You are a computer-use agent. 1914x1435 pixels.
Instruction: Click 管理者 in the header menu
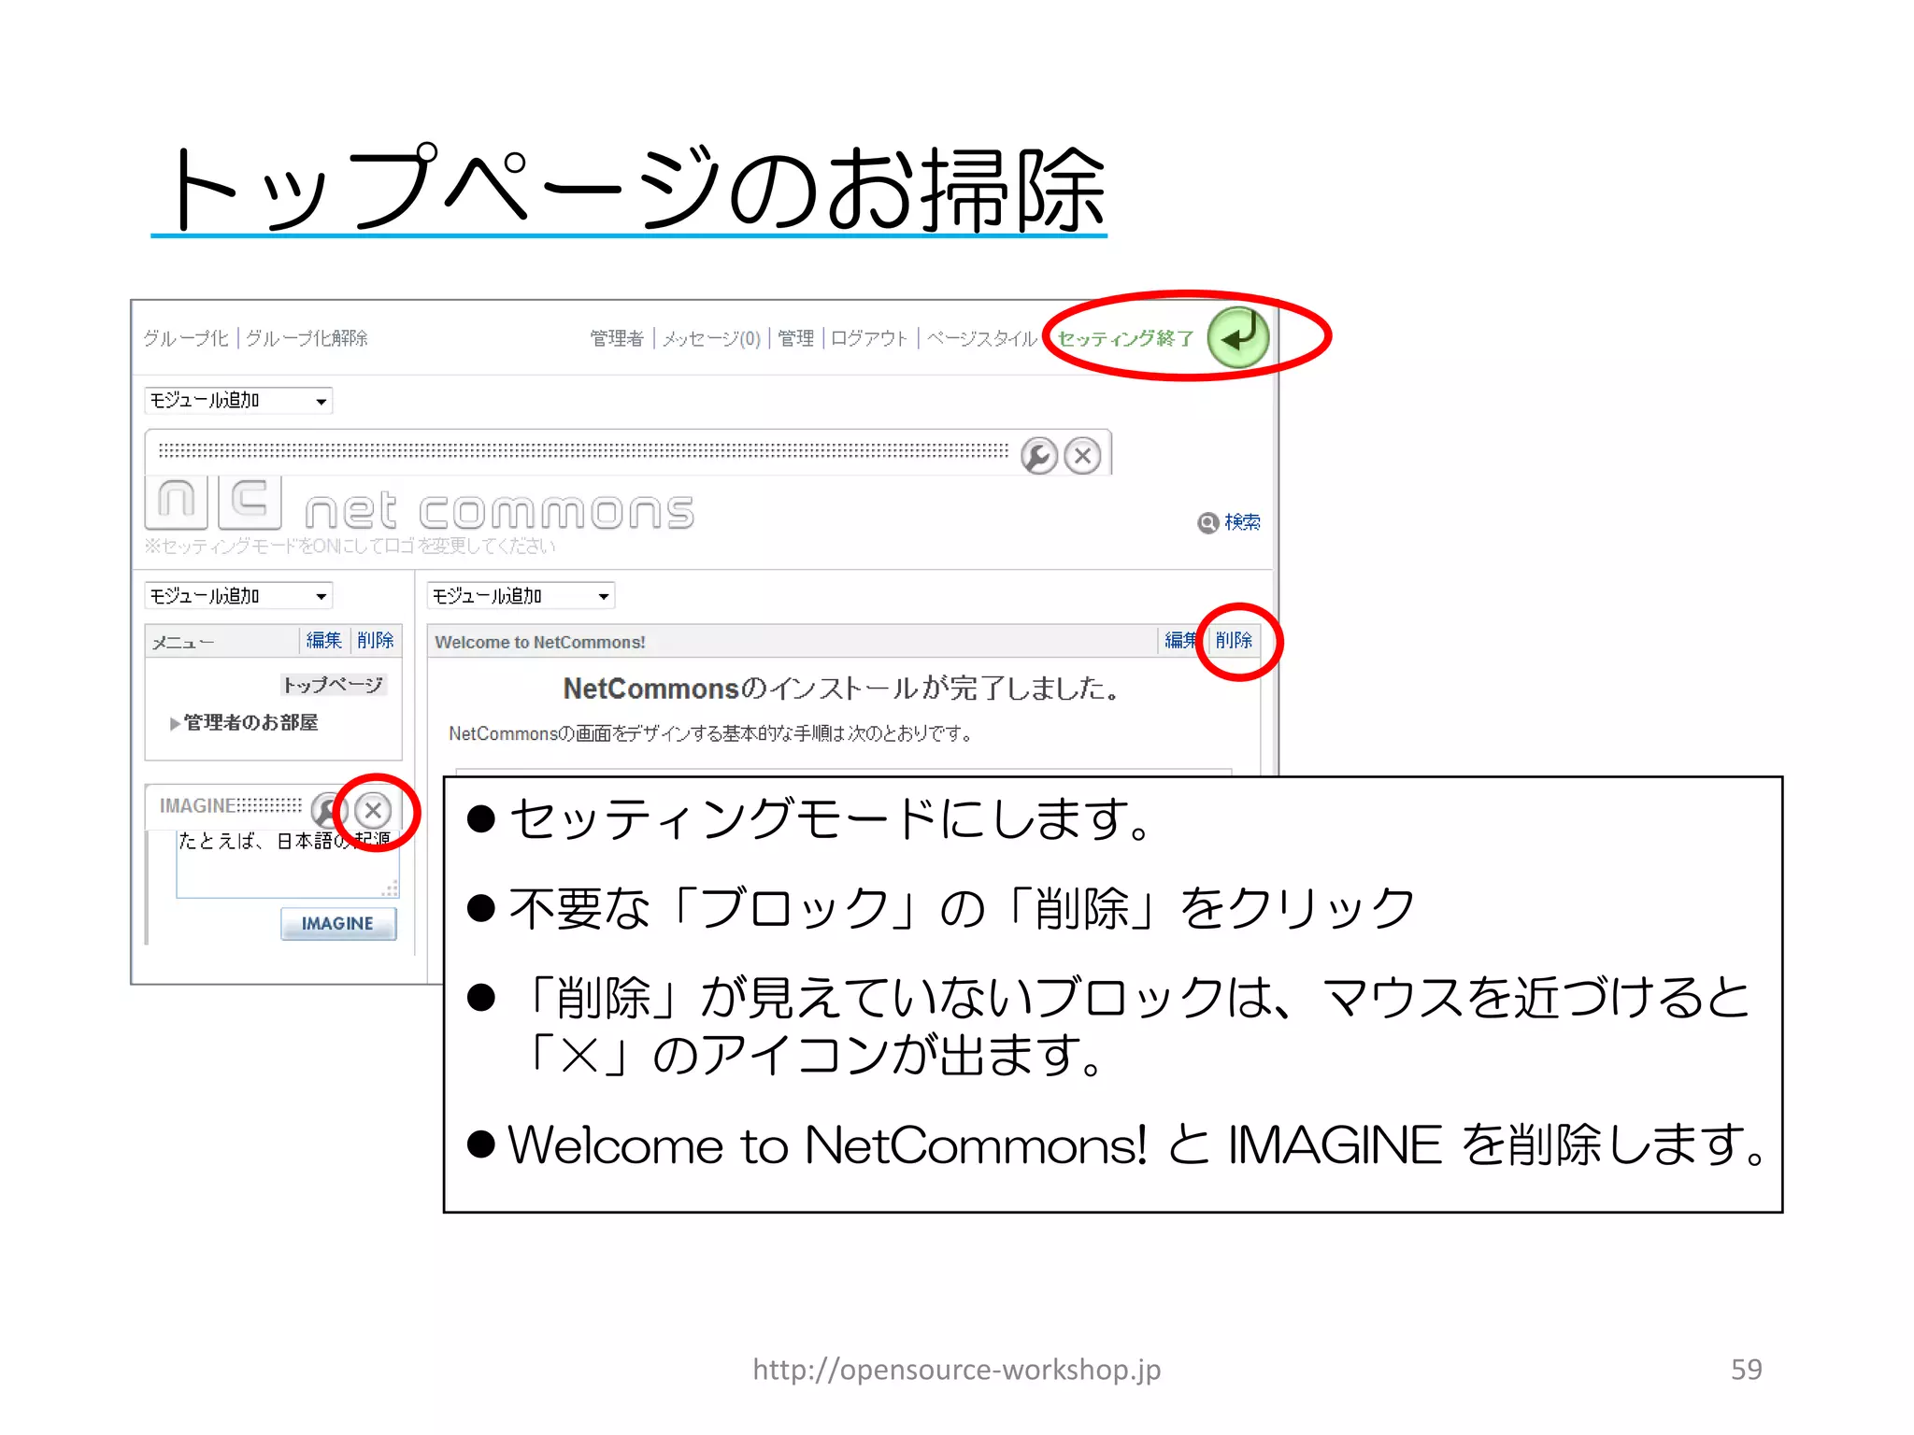click(x=617, y=338)
